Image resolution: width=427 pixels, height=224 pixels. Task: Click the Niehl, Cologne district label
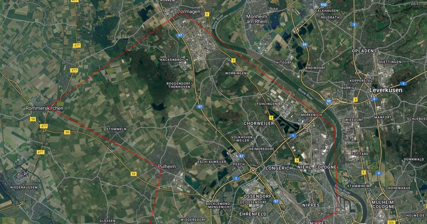[x=317, y=167]
